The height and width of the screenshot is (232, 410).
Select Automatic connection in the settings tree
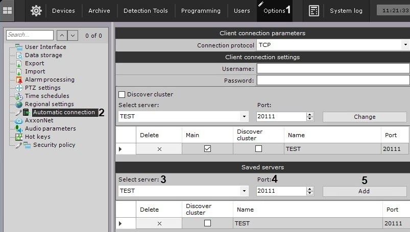[x=64, y=112]
